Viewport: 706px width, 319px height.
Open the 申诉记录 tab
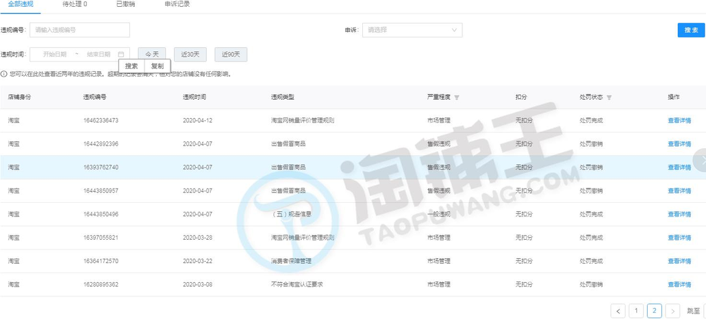click(x=177, y=4)
